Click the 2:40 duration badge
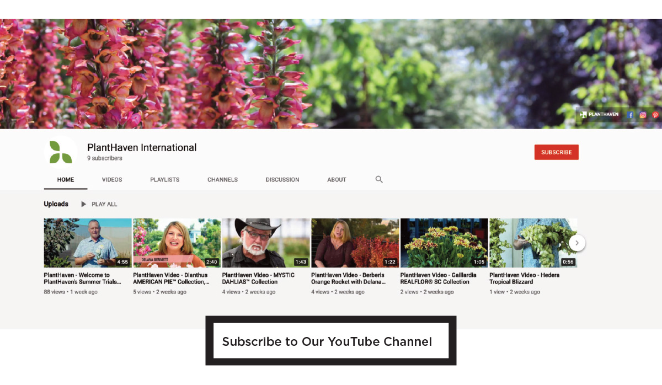Image resolution: width=662 pixels, height=385 pixels. pos(211,262)
